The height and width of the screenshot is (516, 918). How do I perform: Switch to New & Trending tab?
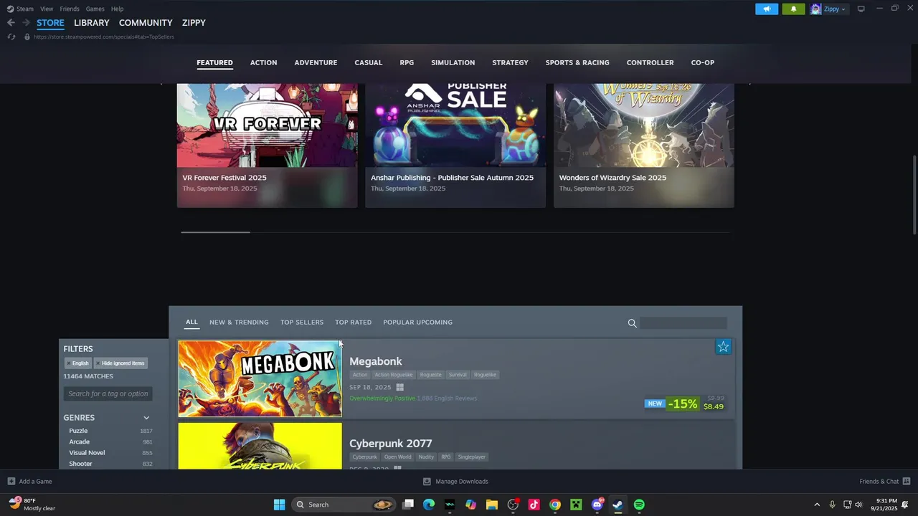(x=239, y=322)
